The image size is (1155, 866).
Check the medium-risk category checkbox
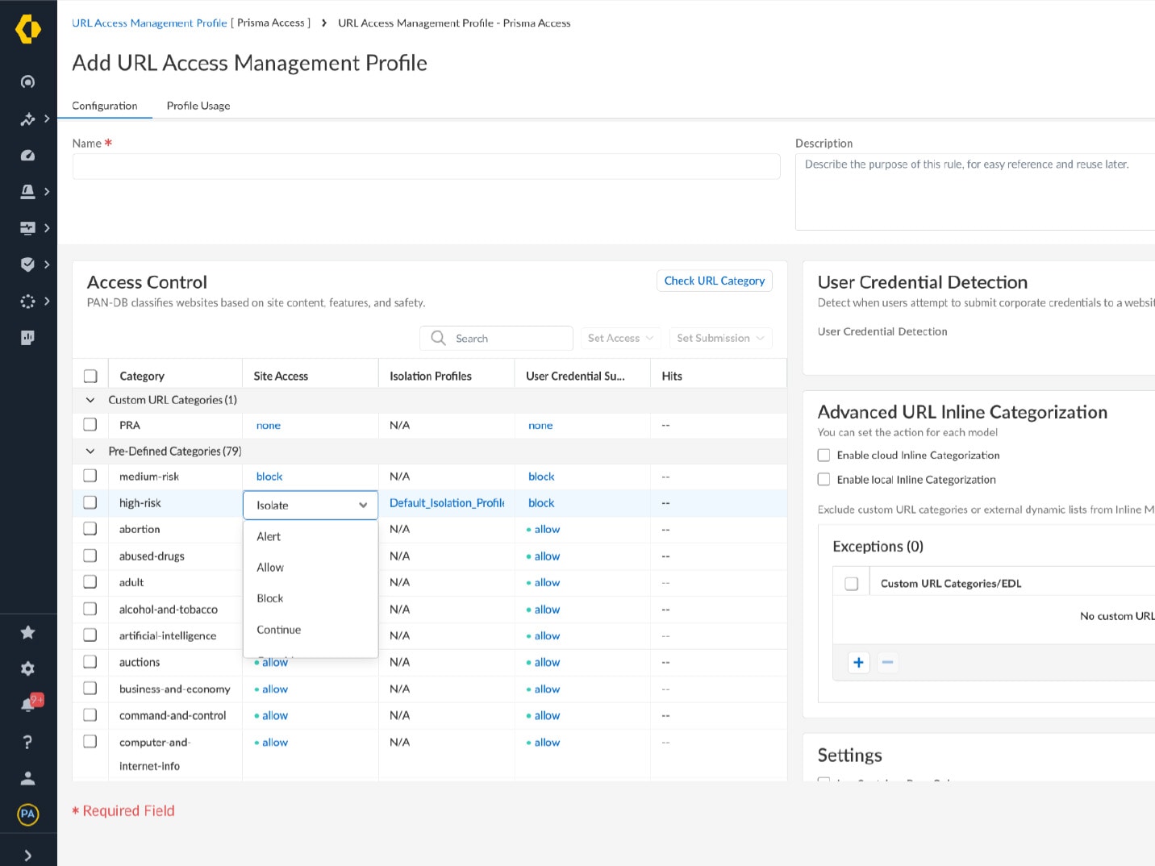pyautogui.click(x=90, y=476)
